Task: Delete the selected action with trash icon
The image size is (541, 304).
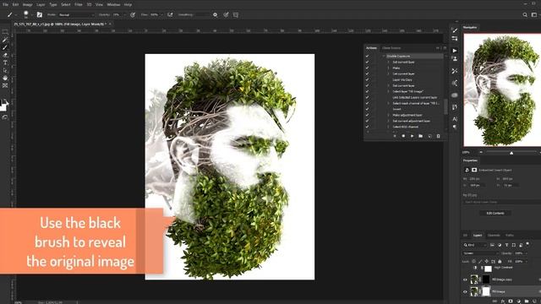Action: coord(438,136)
